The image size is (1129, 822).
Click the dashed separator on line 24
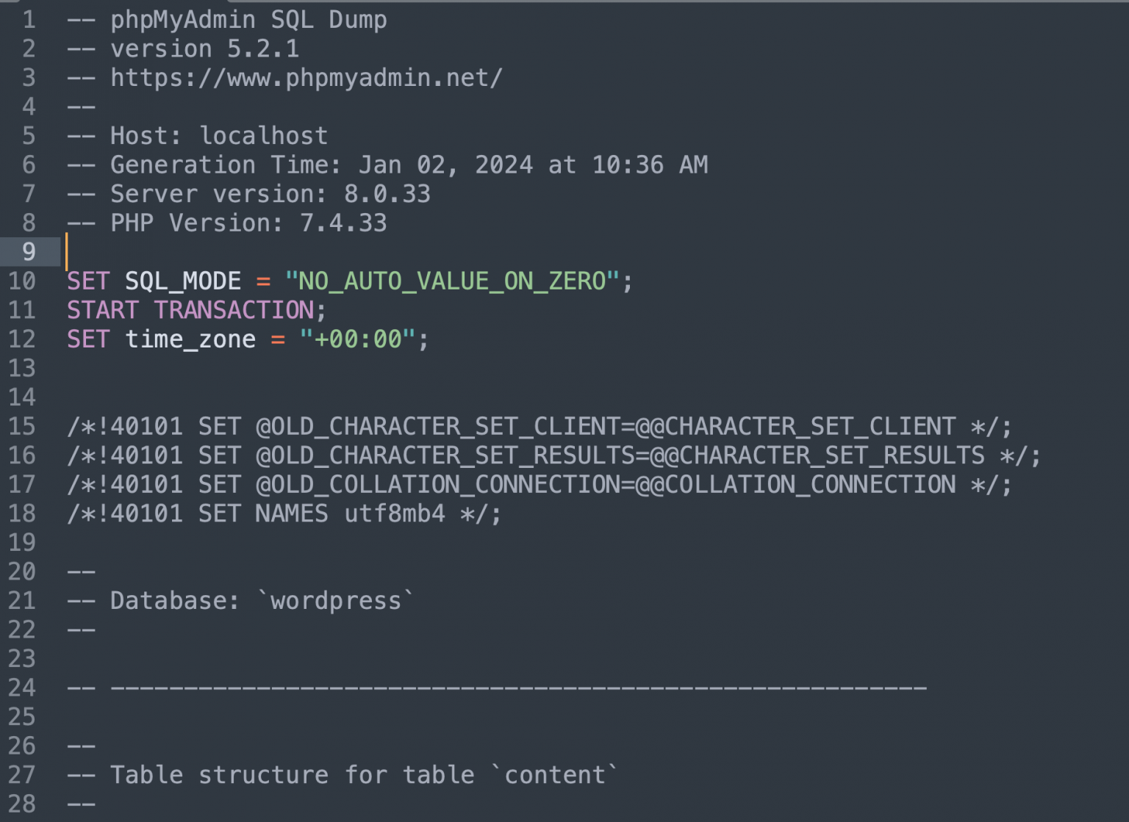[x=518, y=688]
